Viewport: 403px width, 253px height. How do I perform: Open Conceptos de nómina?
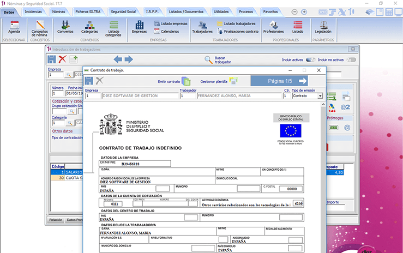39,25
